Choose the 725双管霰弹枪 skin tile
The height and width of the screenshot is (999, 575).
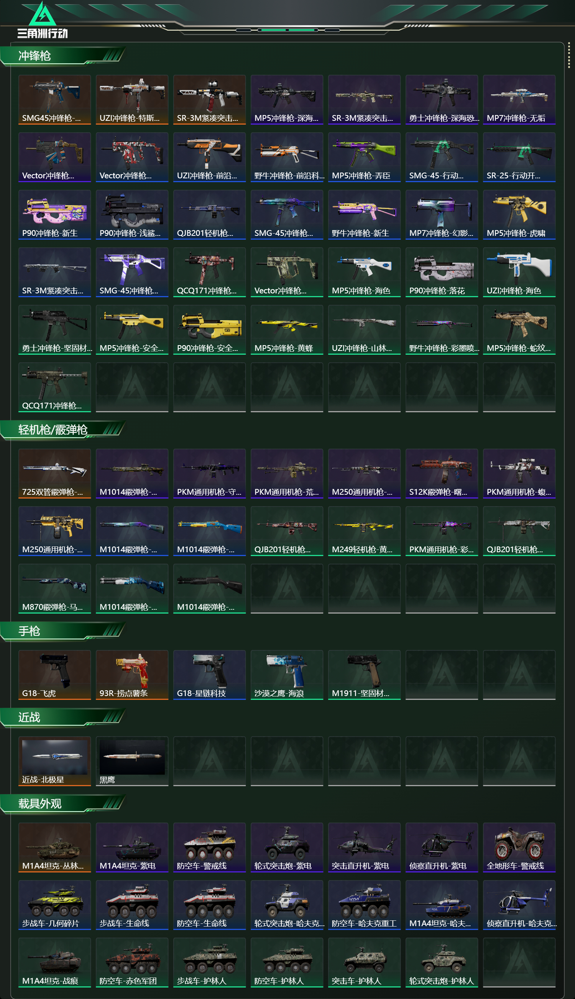54,473
